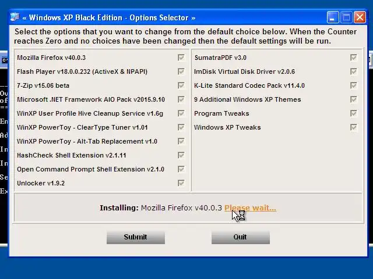373x279 pixels.
Task: Toggle the ClearType Tuner v1.01 checkbox
Action: [181, 127]
